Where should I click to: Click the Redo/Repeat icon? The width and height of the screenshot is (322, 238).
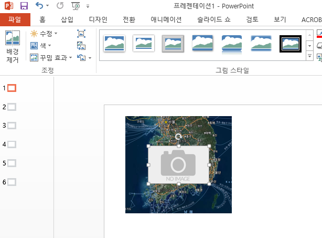60,6
